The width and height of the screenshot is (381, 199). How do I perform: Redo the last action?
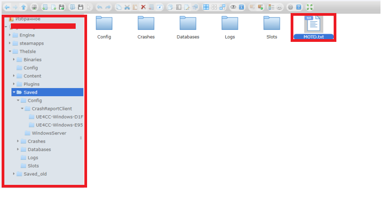[108, 7]
